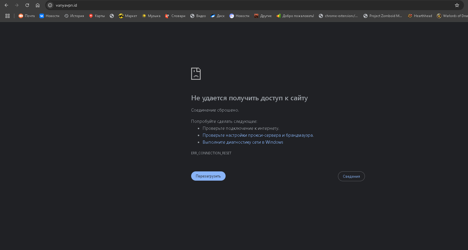Open the Hearthhead bookmark
Image resolution: width=468 pixels, height=250 pixels.
(x=420, y=16)
